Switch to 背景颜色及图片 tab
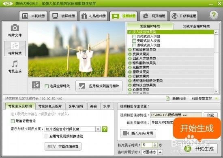Screen dimensions: 223x158 point(50,106)
